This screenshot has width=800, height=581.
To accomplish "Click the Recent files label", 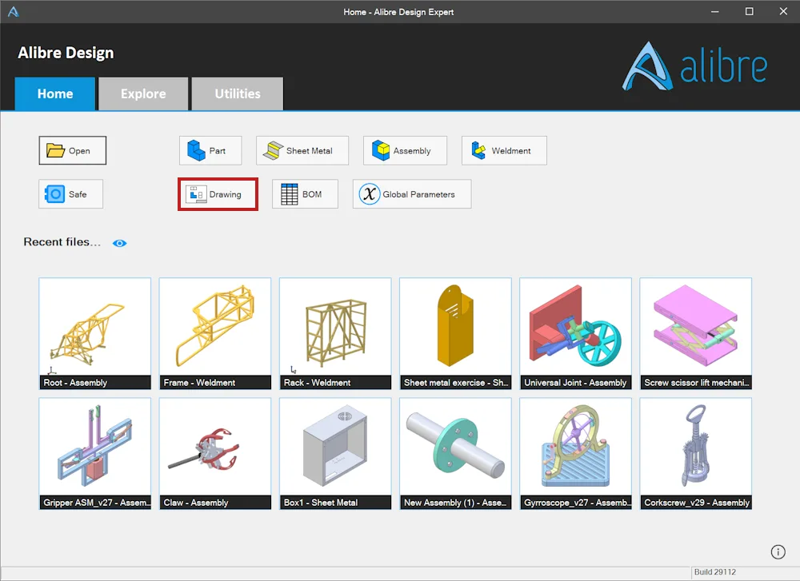I will coord(62,242).
